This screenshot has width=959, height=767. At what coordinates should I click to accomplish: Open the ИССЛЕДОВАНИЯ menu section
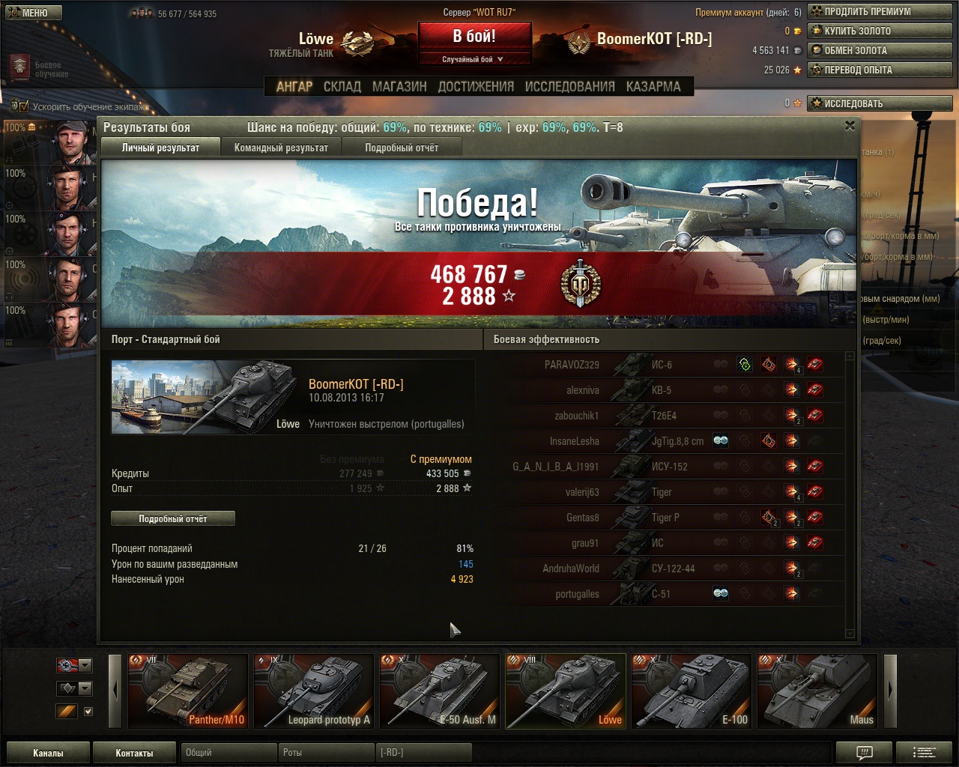click(x=569, y=87)
